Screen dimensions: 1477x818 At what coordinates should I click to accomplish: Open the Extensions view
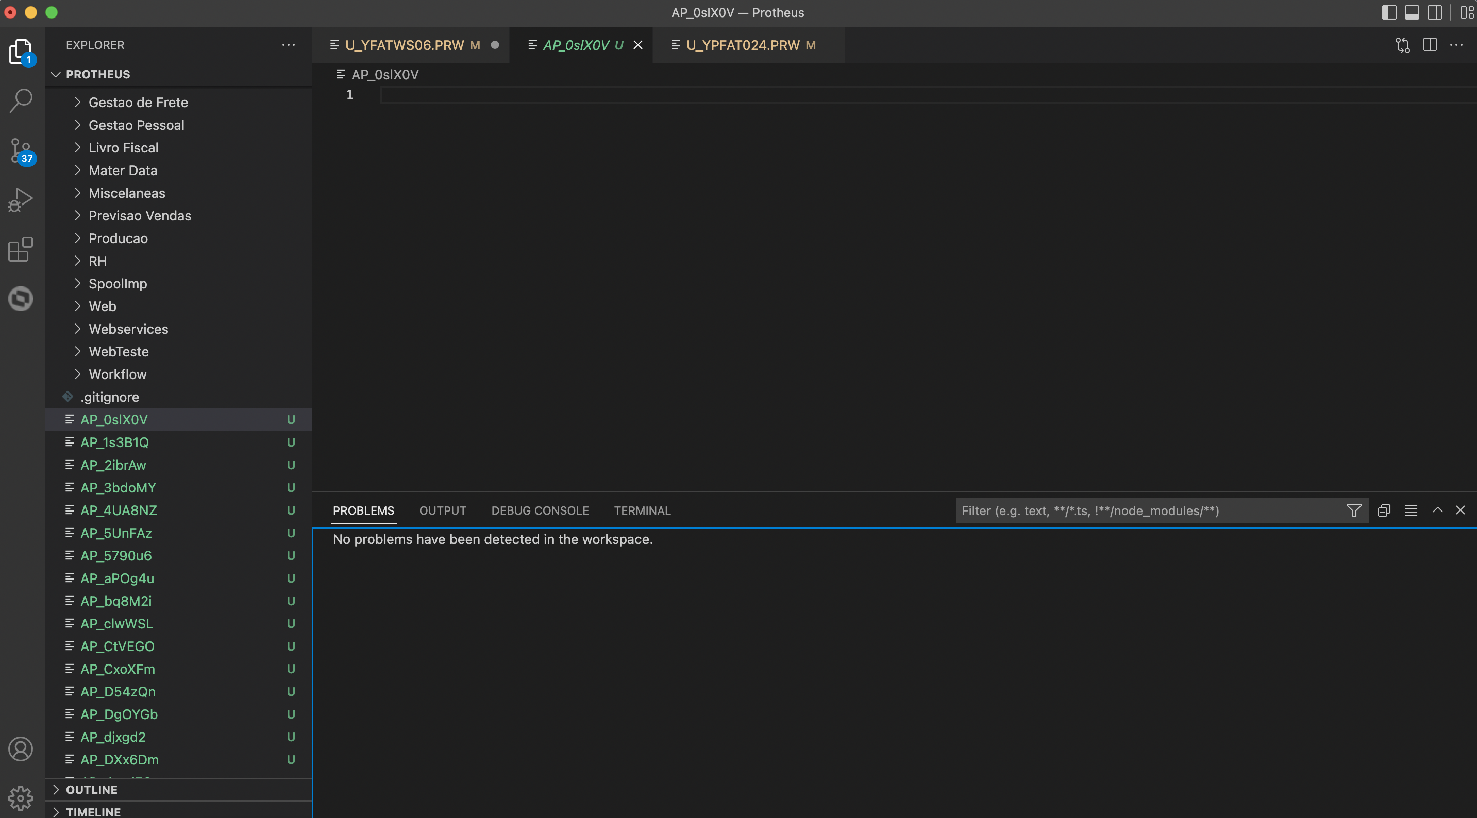pyautogui.click(x=21, y=249)
